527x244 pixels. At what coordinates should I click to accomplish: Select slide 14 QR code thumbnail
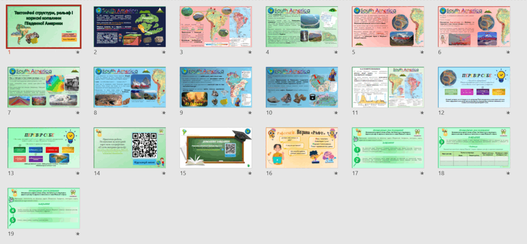(x=130, y=148)
